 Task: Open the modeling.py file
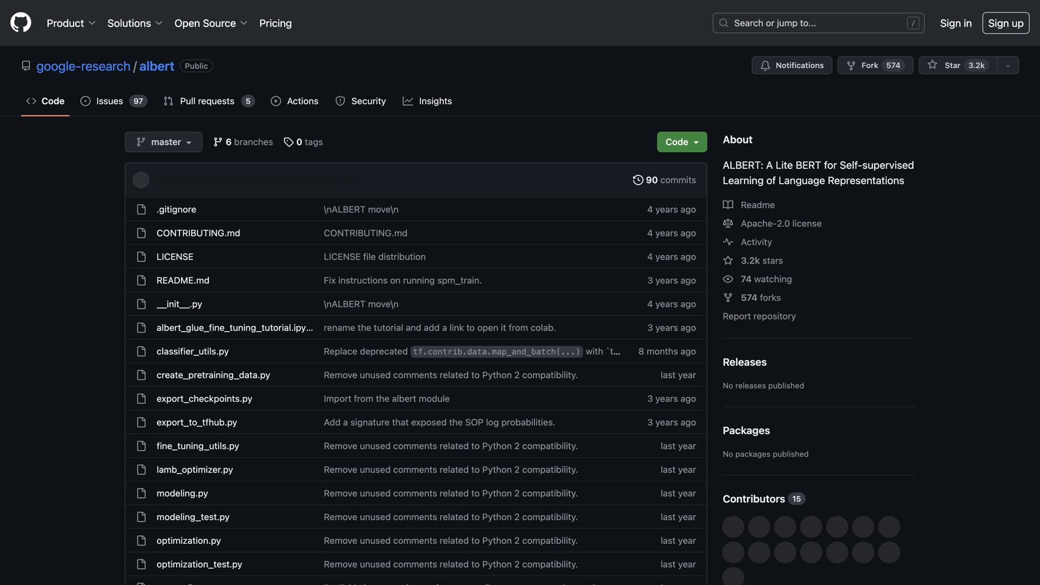[x=182, y=493]
